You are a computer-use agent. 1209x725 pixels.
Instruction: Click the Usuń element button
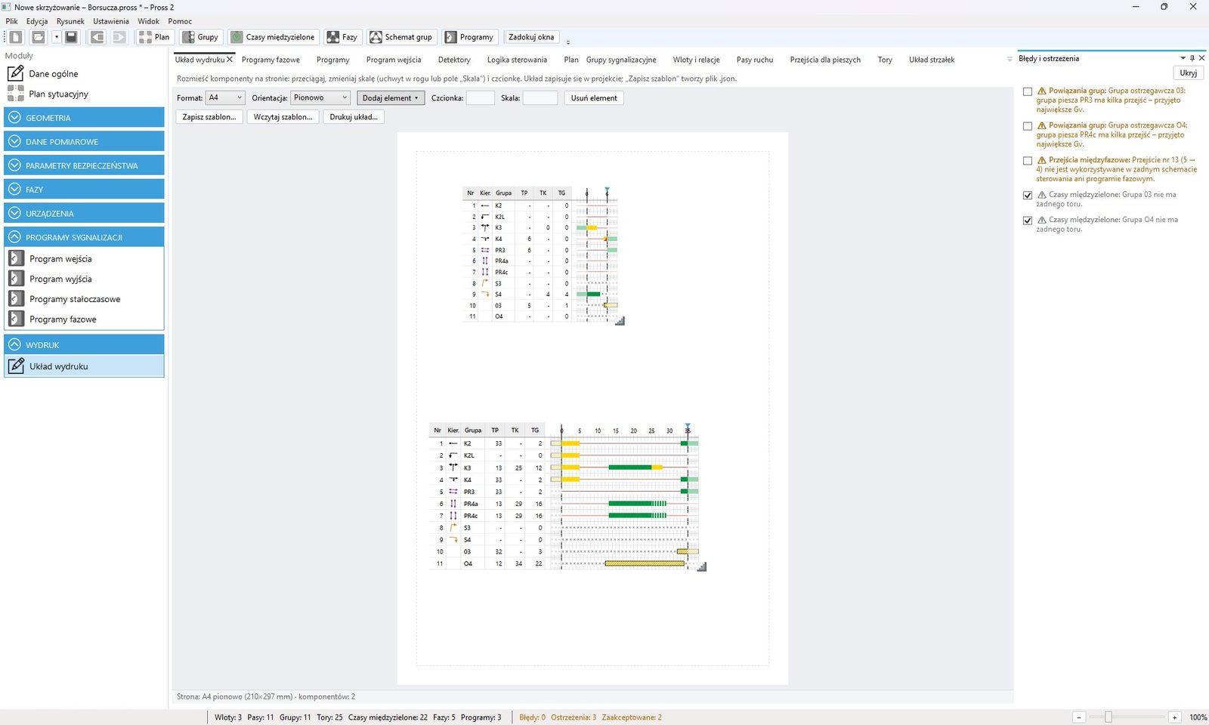(594, 98)
